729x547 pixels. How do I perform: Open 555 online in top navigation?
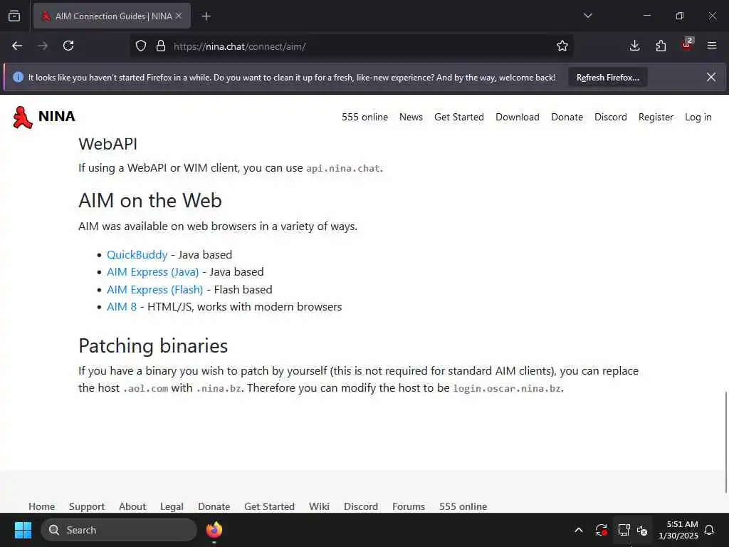click(364, 118)
